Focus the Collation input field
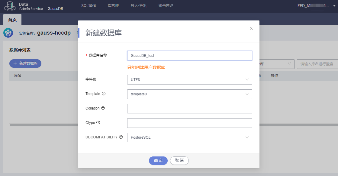338x176 pixels. [189, 109]
